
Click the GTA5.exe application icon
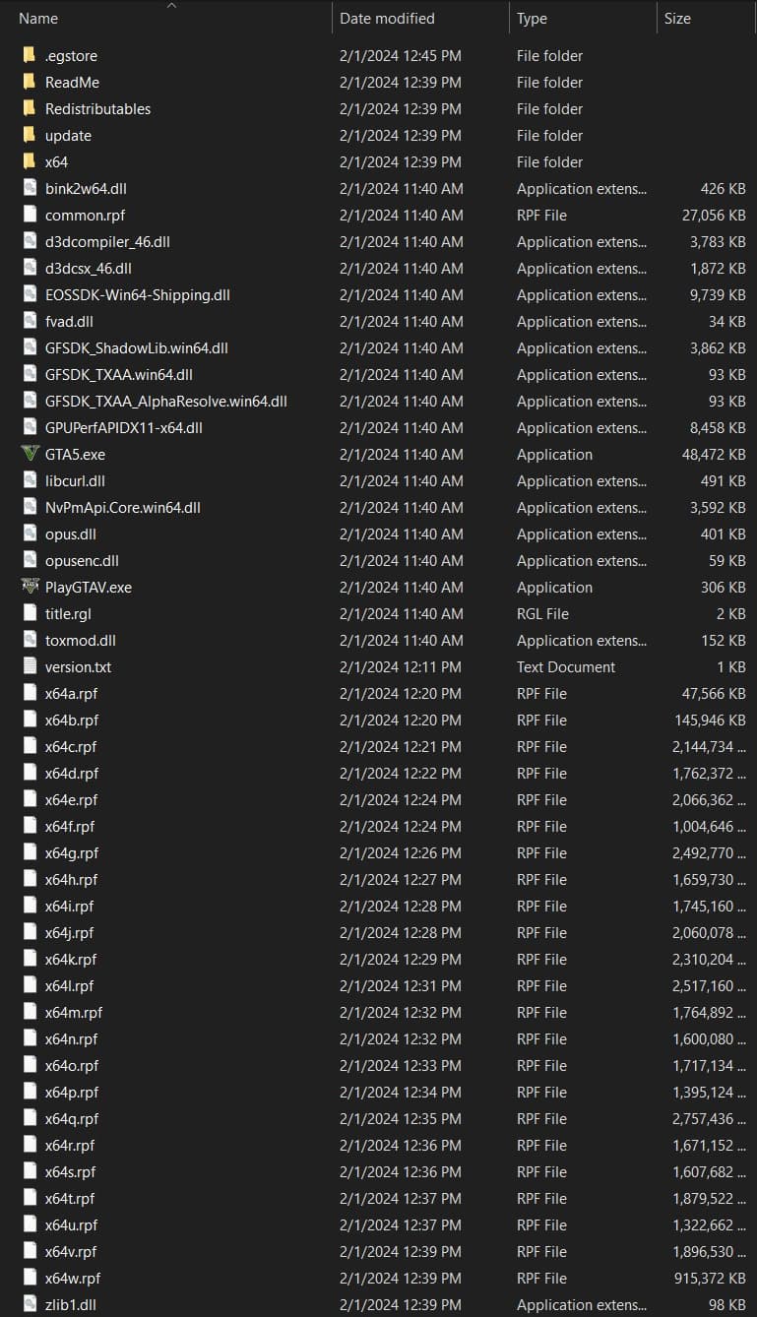click(x=30, y=454)
